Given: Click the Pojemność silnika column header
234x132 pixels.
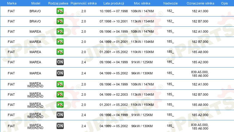Looking at the screenshot, I should [83, 3].
